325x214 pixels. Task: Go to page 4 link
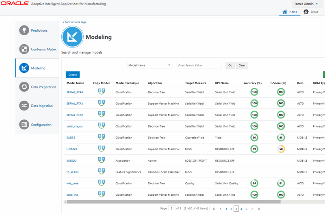241,209
